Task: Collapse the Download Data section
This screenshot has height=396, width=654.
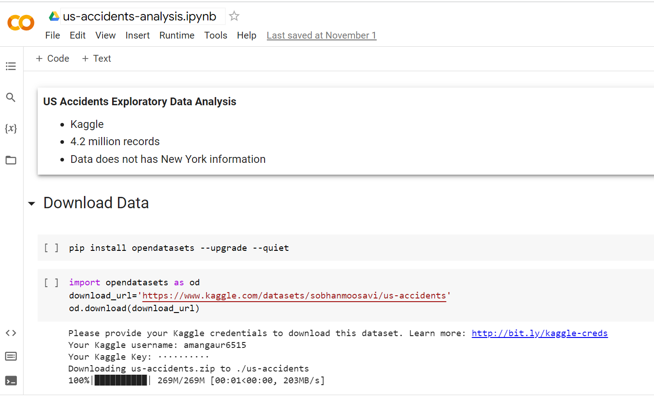Action: (31, 204)
